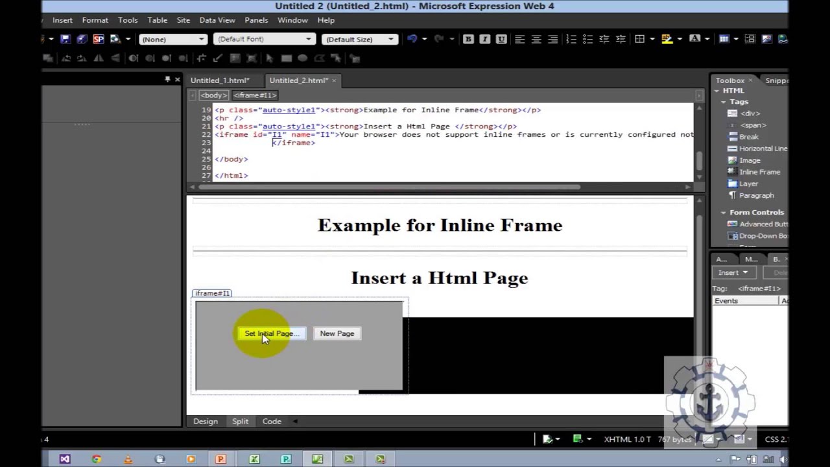This screenshot has width=830, height=467.
Task: Click the Insert Table icon
Action: point(724,39)
